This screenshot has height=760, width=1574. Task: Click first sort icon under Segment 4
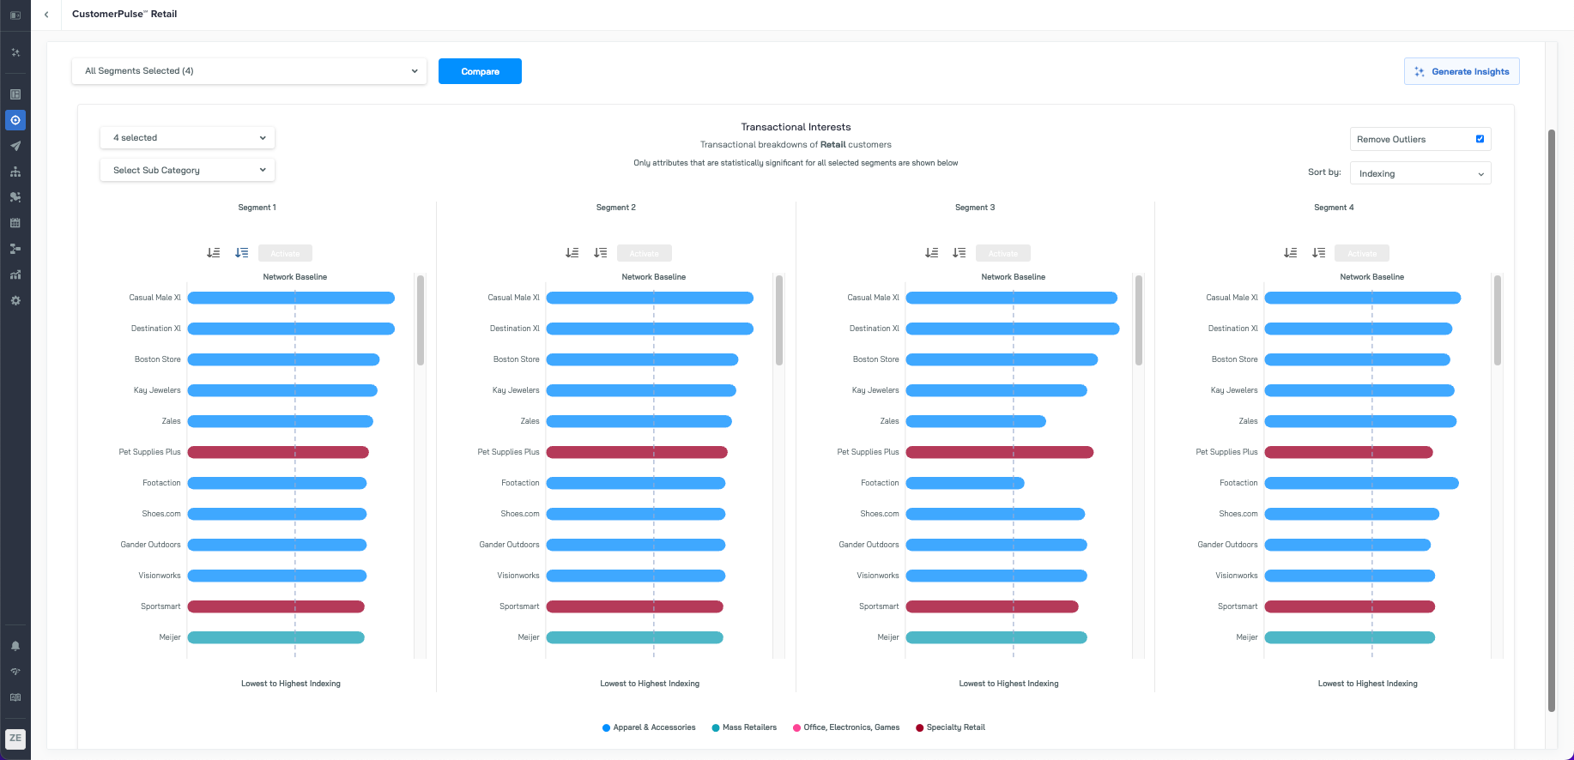(1291, 253)
